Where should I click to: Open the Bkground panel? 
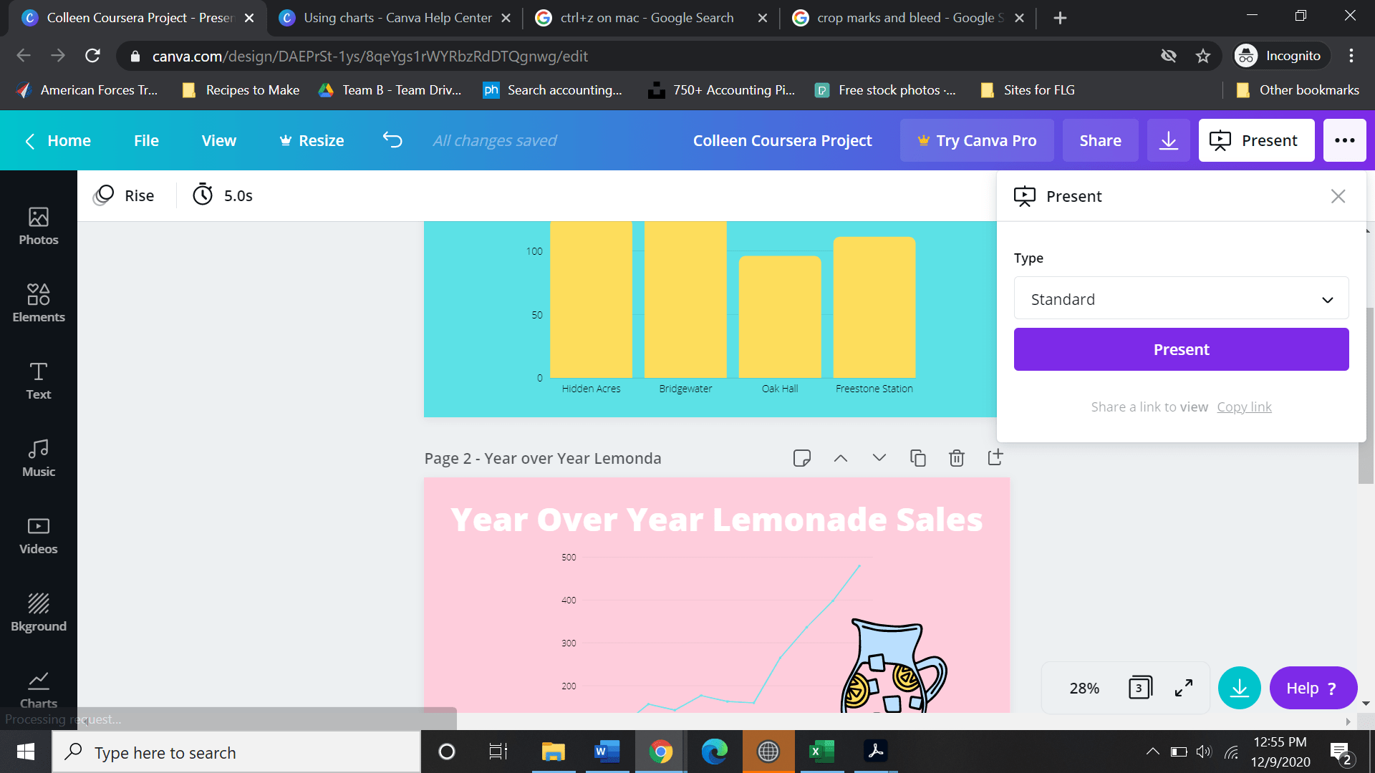click(38, 612)
